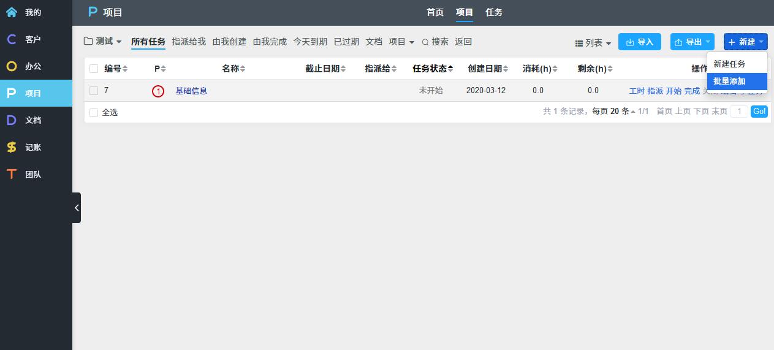Show the 所有任务 filter tab
Screen dimensions: 774x350
coord(148,42)
